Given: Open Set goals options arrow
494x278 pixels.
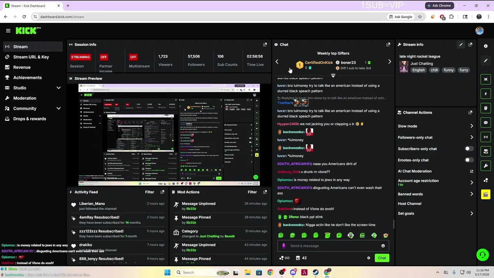Looking at the screenshot, I should point(471,214).
